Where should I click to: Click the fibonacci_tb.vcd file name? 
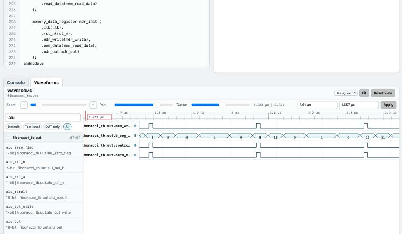23,96
